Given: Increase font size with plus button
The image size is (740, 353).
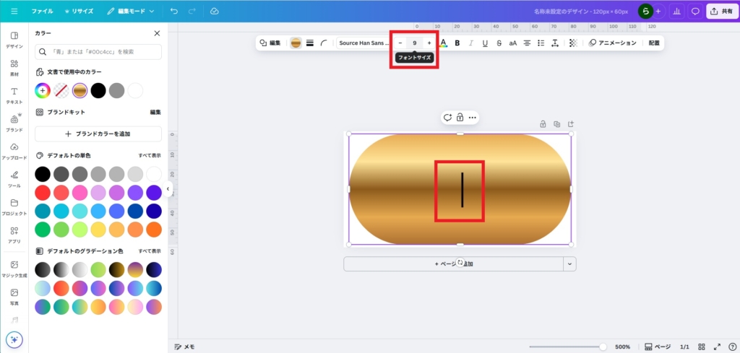Looking at the screenshot, I should (429, 43).
